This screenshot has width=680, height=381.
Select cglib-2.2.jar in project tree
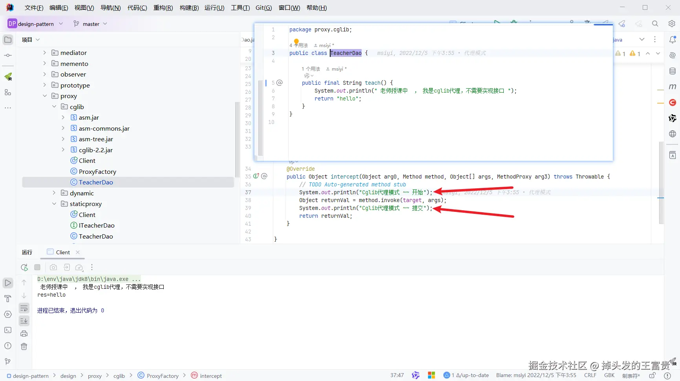(95, 150)
